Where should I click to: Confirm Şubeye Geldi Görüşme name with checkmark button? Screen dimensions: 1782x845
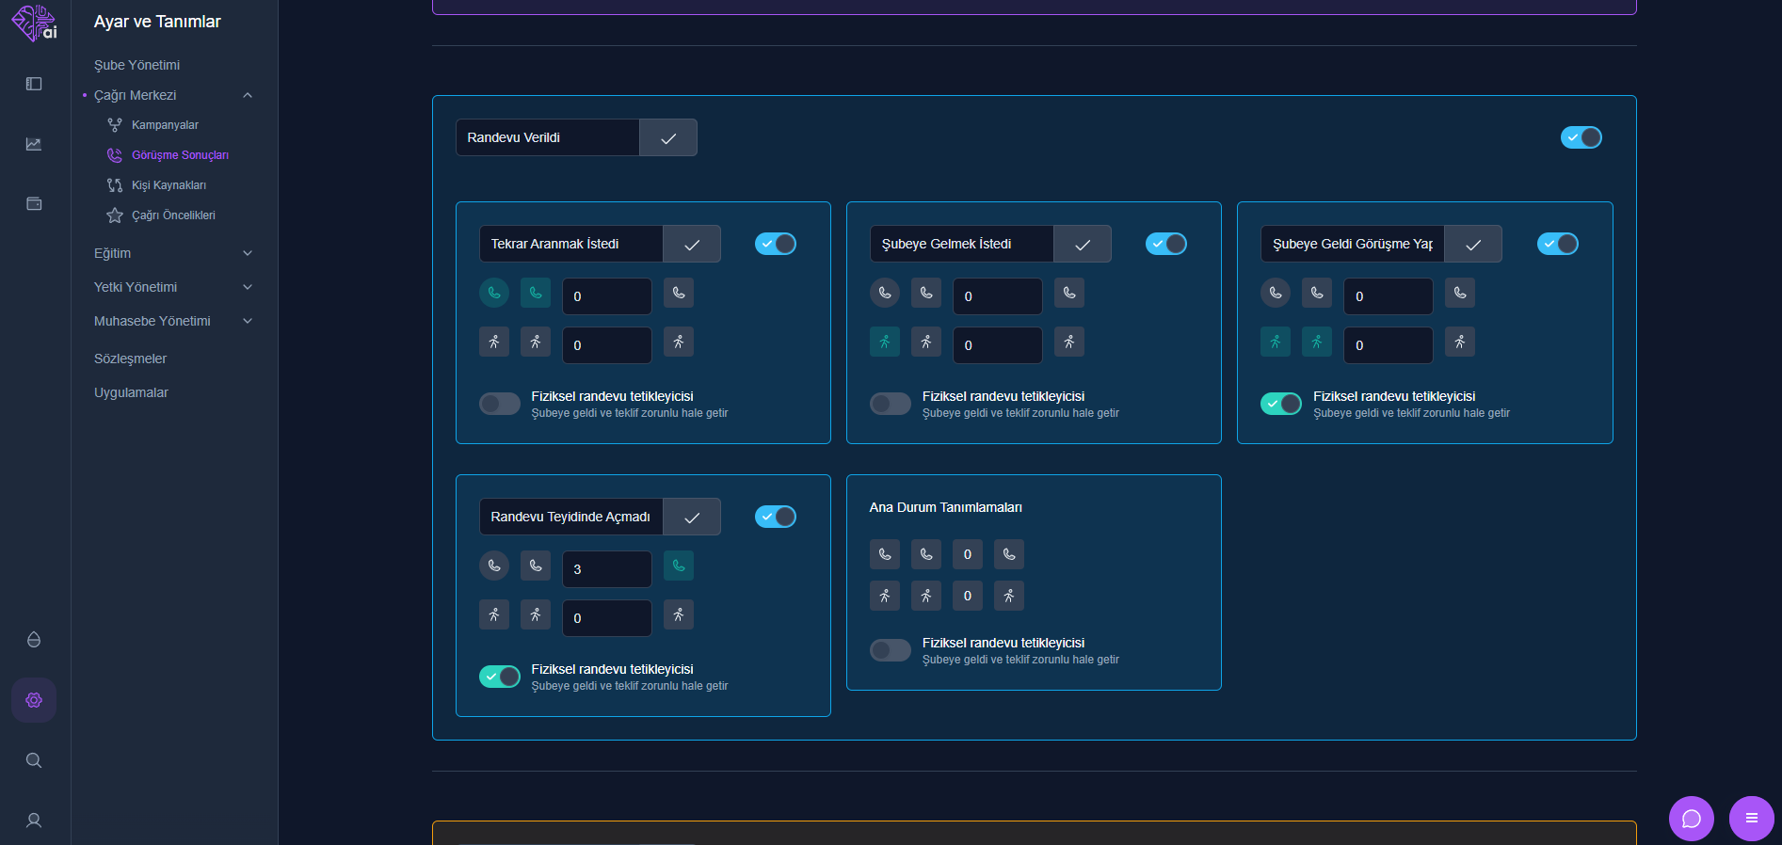coord(1473,244)
